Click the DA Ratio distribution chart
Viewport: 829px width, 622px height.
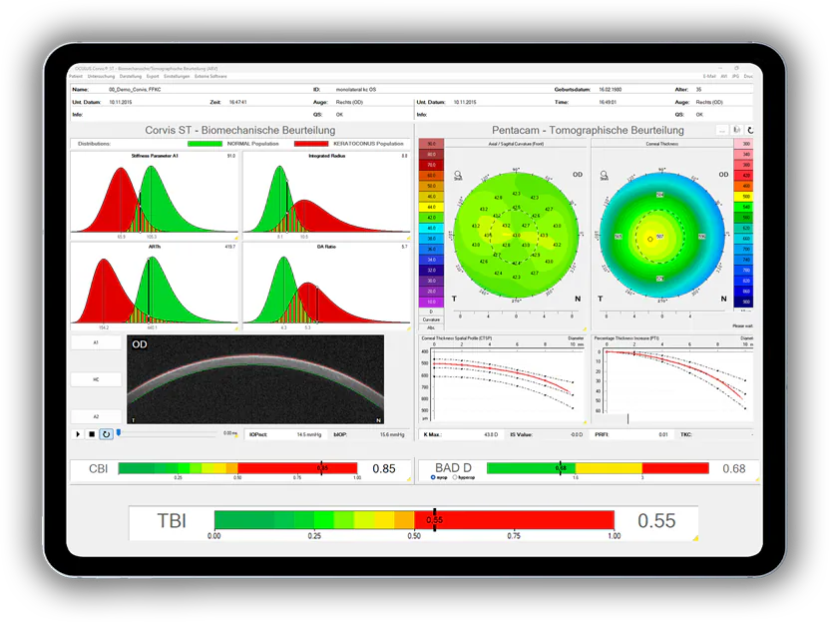pos(326,287)
